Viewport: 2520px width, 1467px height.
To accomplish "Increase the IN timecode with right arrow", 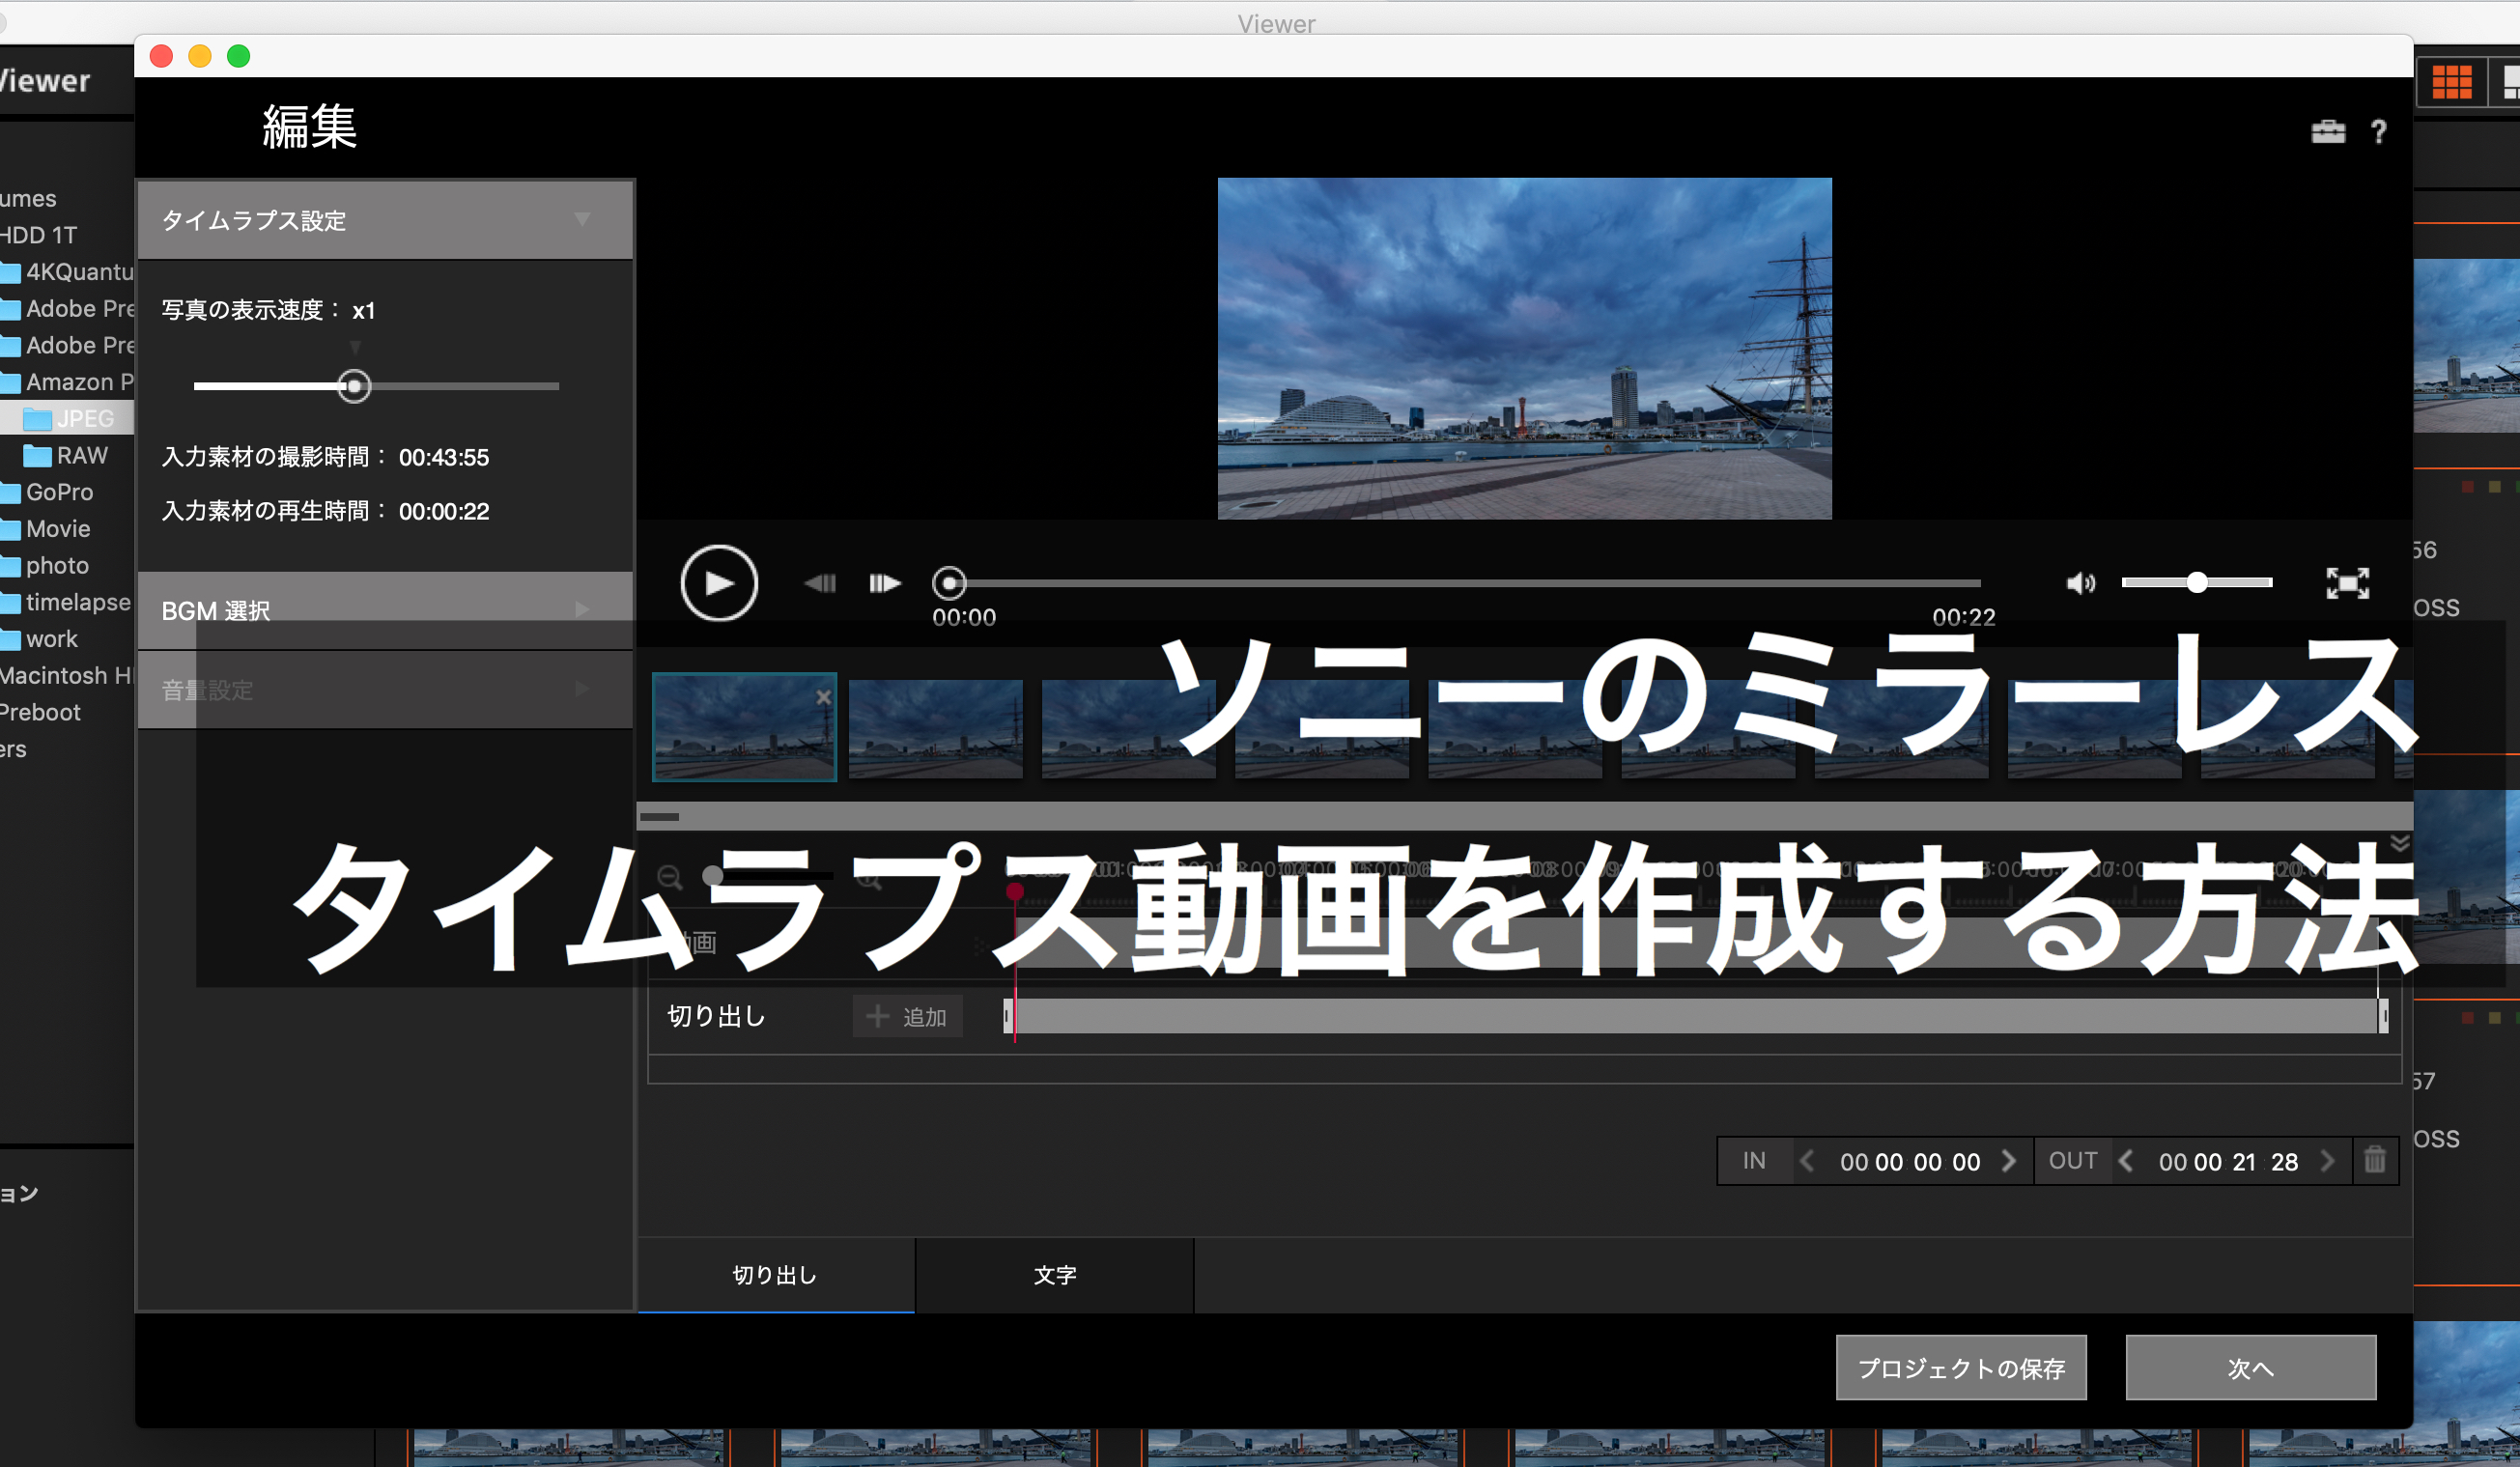I will (2009, 1161).
